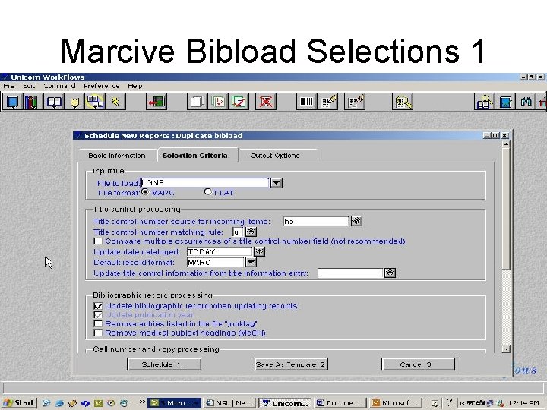547x410 pixels.
Task: Enable Remove entries listed in junktag file
Action: (98, 324)
